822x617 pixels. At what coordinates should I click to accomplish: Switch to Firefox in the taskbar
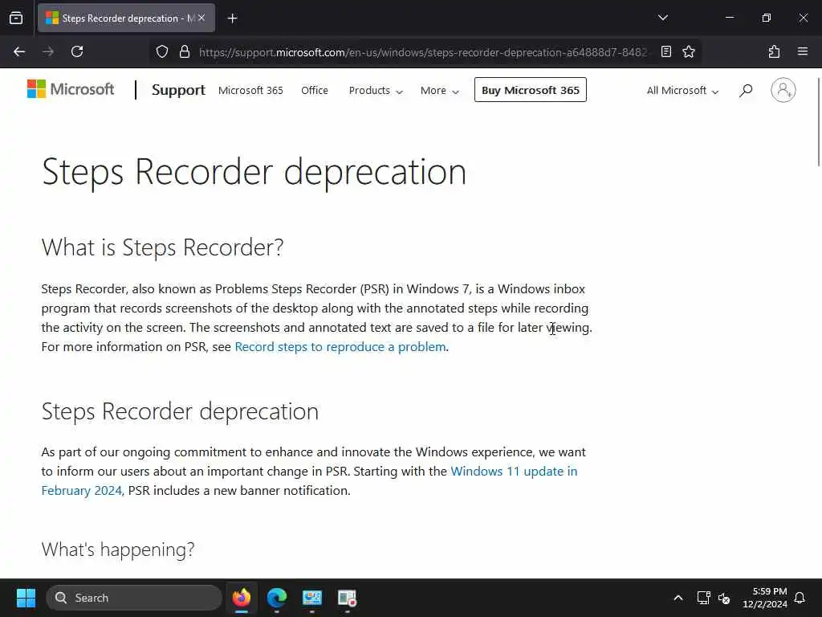point(241,598)
